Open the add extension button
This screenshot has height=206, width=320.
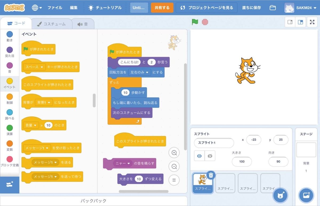pyautogui.click(x=10, y=184)
